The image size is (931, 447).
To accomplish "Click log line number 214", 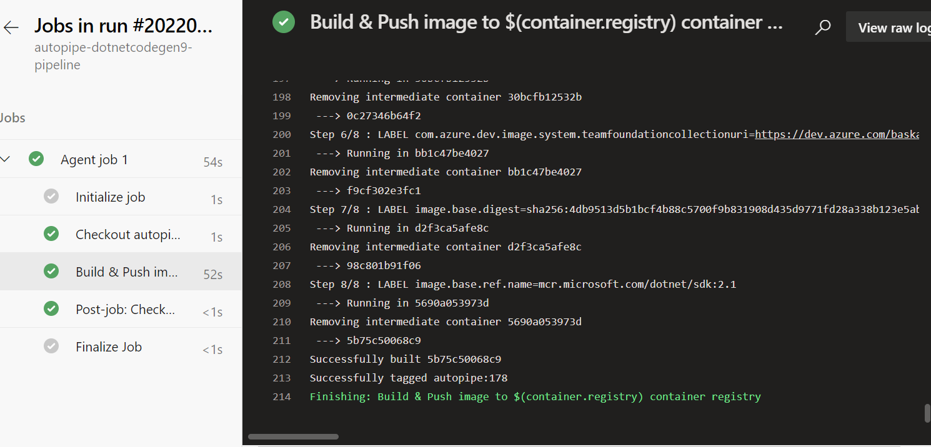I will click(x=282, y=396).
